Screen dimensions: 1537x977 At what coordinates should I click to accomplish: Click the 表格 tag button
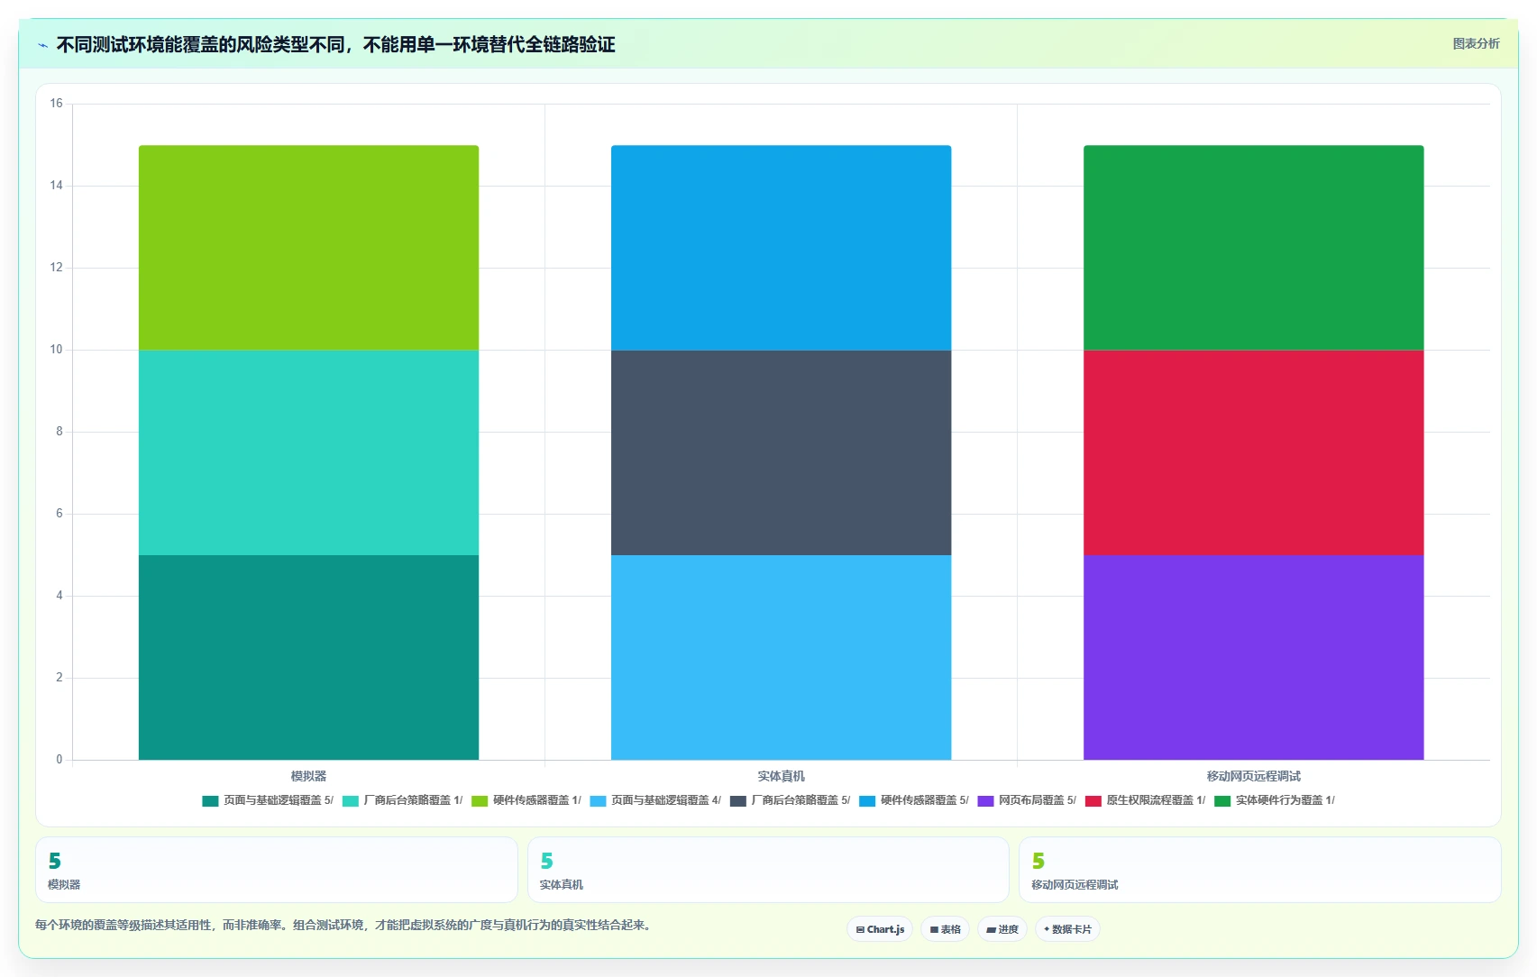coord(945,929)
